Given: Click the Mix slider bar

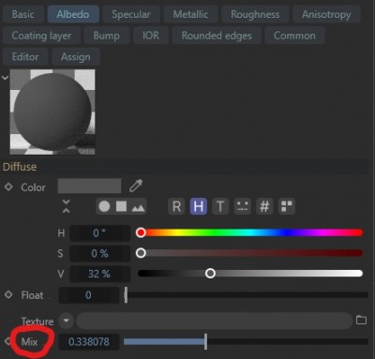Looking at the screenshot, I should pyautogui.click(x=247, y=342).
